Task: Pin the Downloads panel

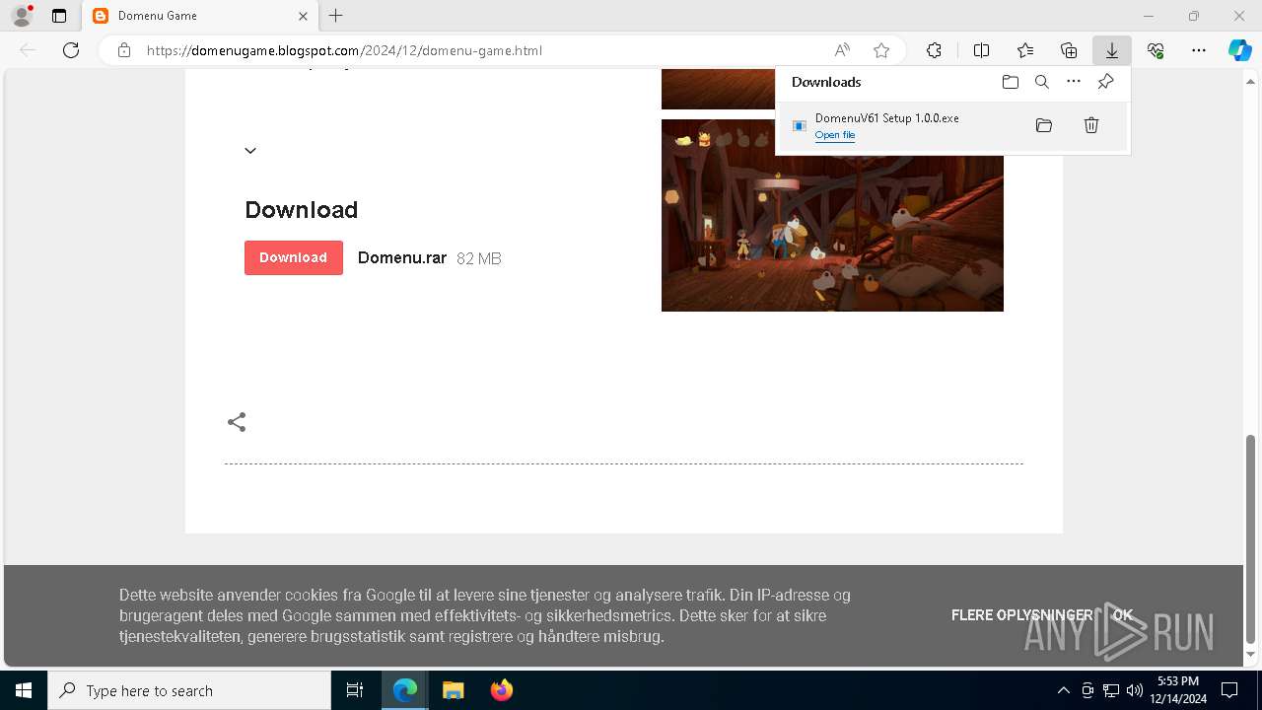Action: tap(1106, 82)
